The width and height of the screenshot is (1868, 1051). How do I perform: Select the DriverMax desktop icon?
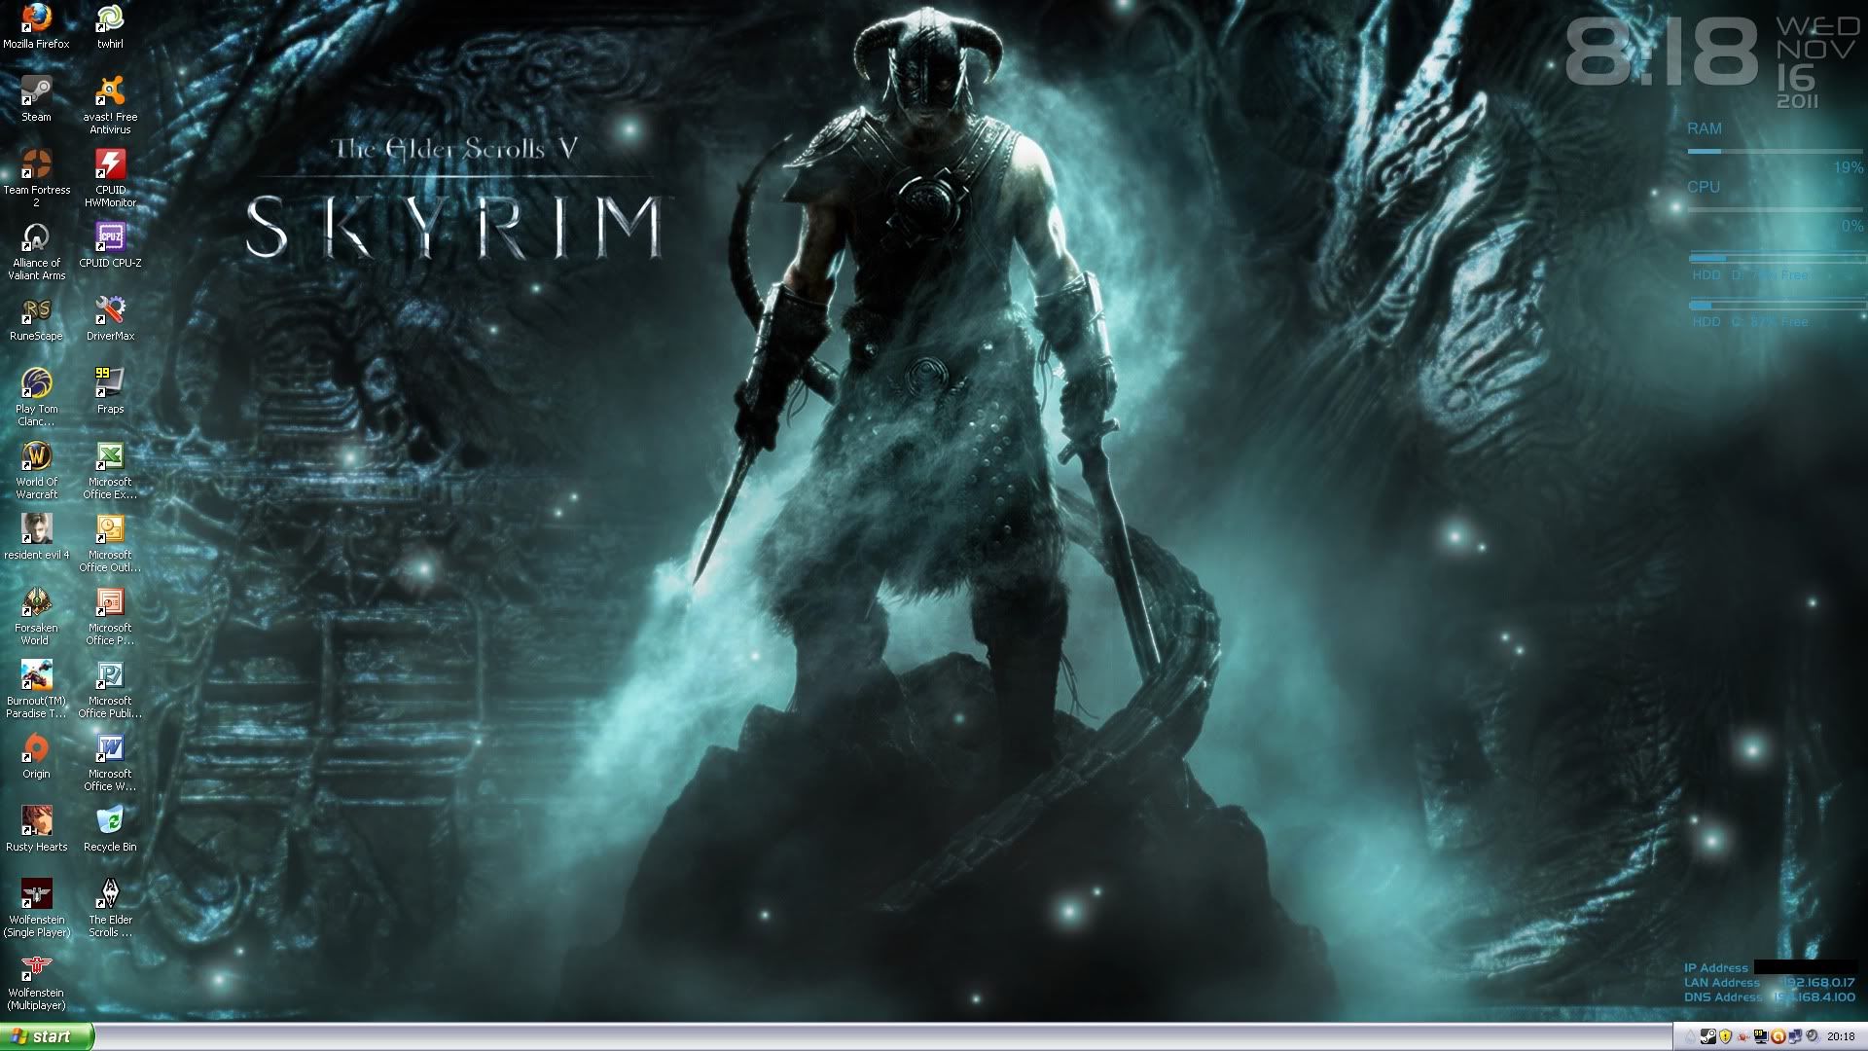110,317
